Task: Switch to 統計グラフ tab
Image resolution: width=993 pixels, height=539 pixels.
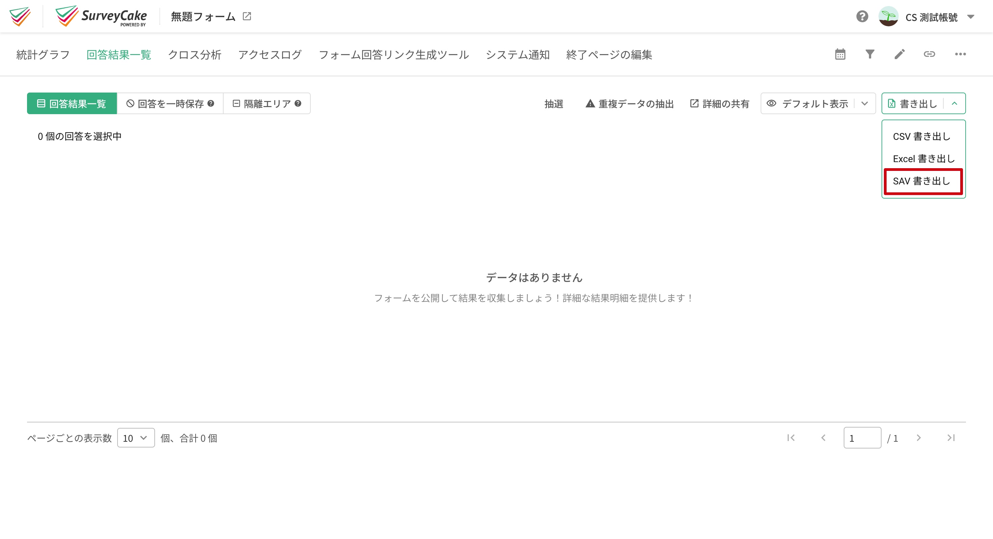Action: [x=43, y=55]
